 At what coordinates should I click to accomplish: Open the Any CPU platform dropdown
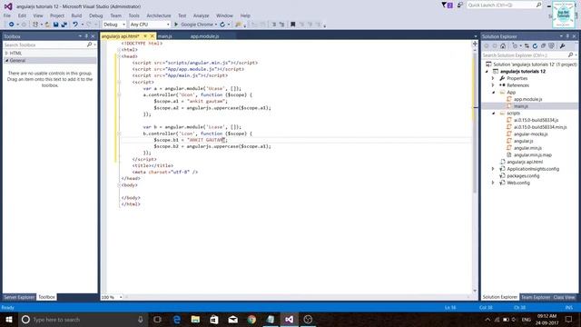click(150, 25)
